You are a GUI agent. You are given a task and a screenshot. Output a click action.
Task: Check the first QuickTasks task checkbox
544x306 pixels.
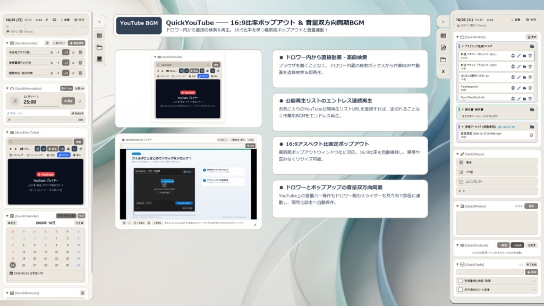[461, 281]
